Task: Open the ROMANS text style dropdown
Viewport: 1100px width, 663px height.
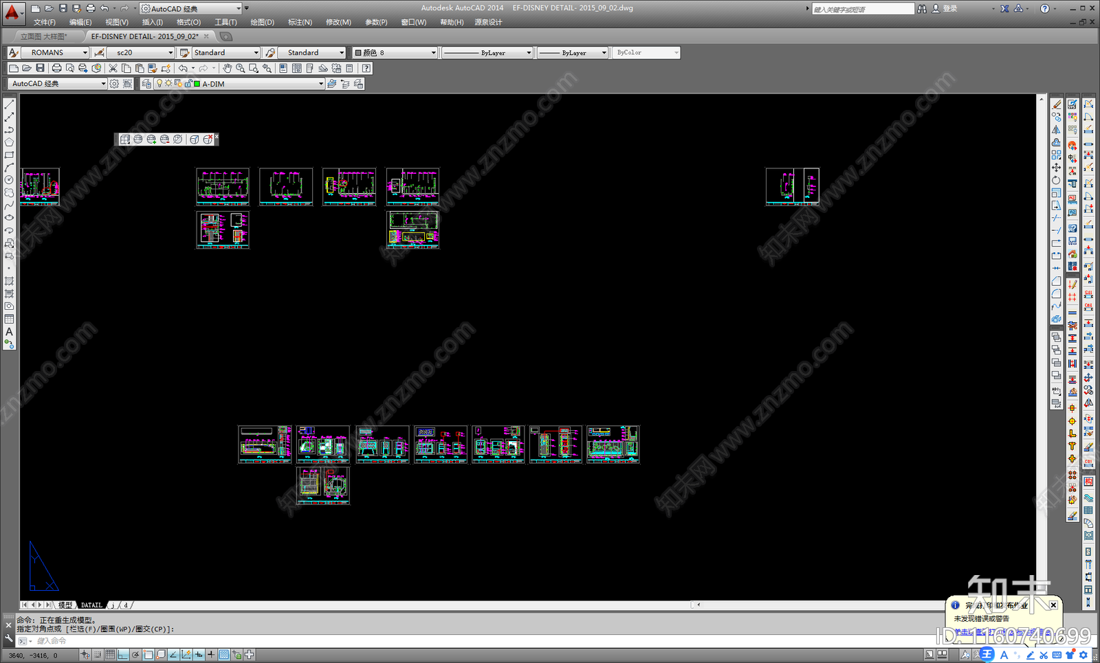Action: click(55, 52)
